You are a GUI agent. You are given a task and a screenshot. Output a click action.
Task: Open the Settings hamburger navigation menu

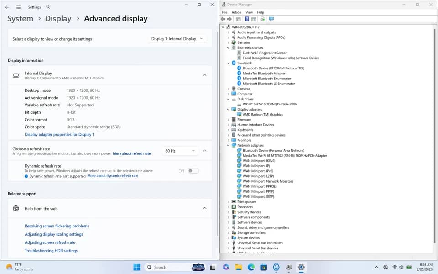tap(18, 7)
